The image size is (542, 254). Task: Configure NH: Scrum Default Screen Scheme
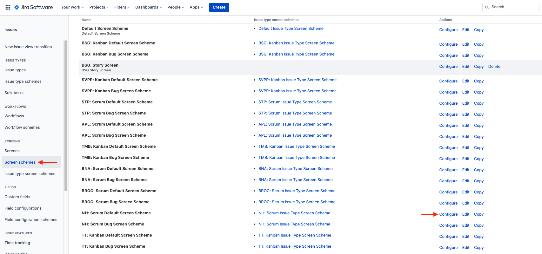click(x=448, y=214)
